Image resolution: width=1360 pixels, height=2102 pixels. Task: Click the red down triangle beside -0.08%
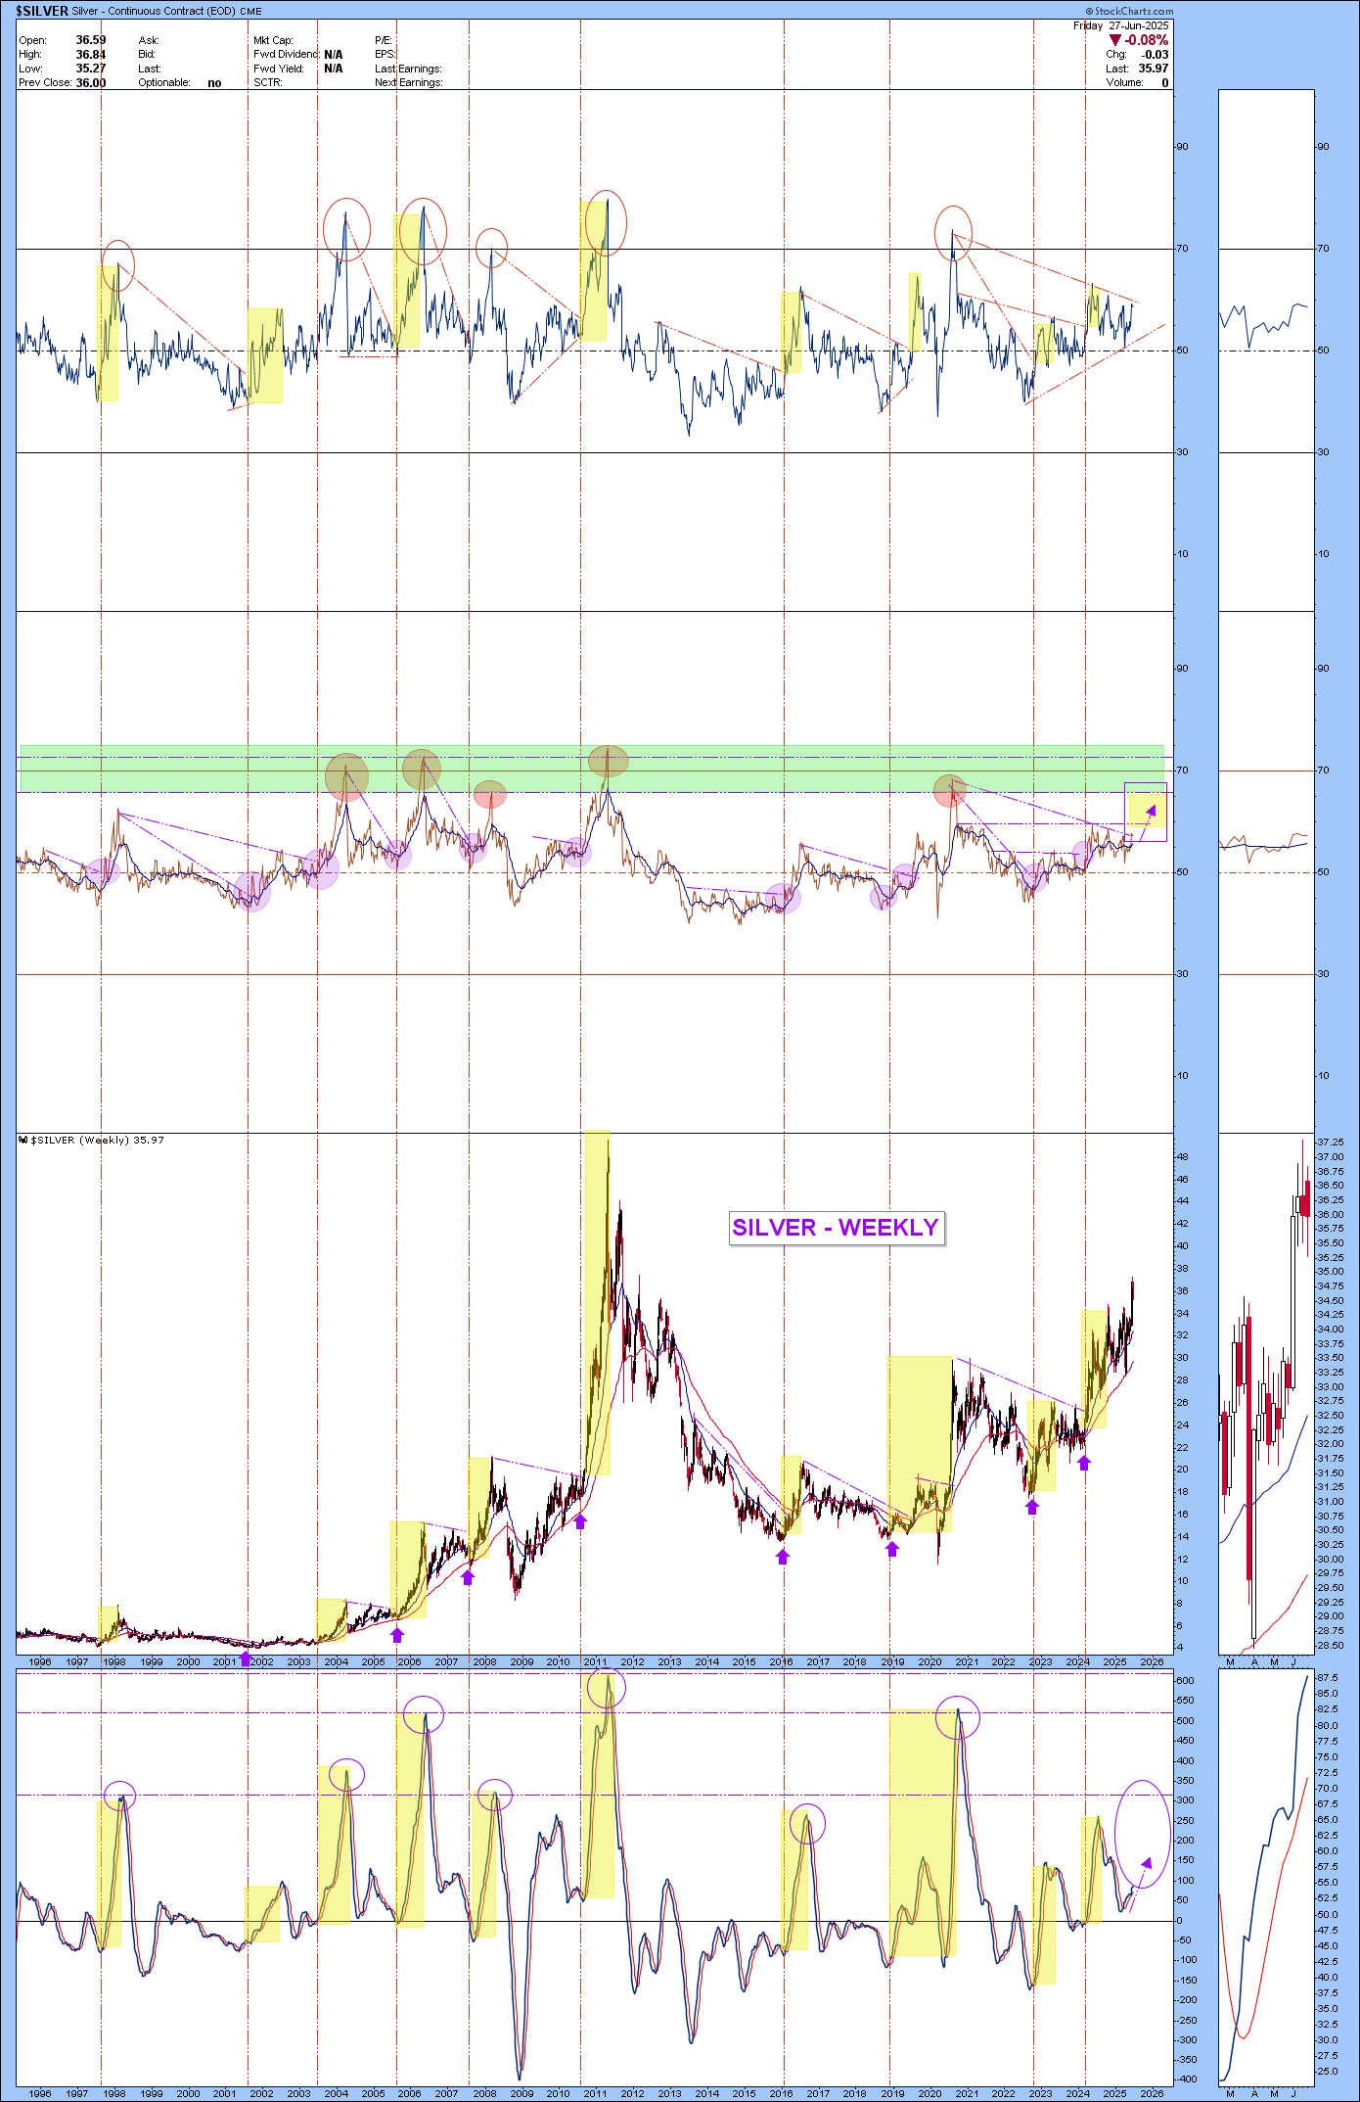coord(1114,41)
